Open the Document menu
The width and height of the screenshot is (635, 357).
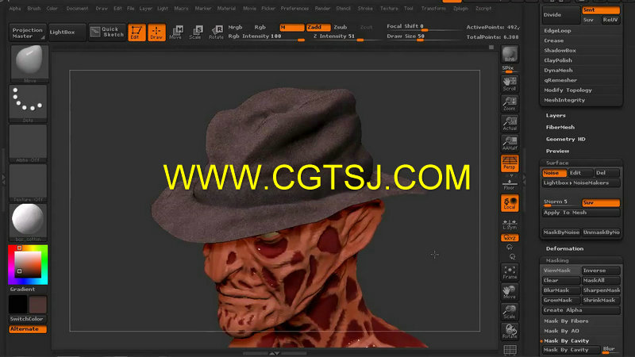pos(77,8)
